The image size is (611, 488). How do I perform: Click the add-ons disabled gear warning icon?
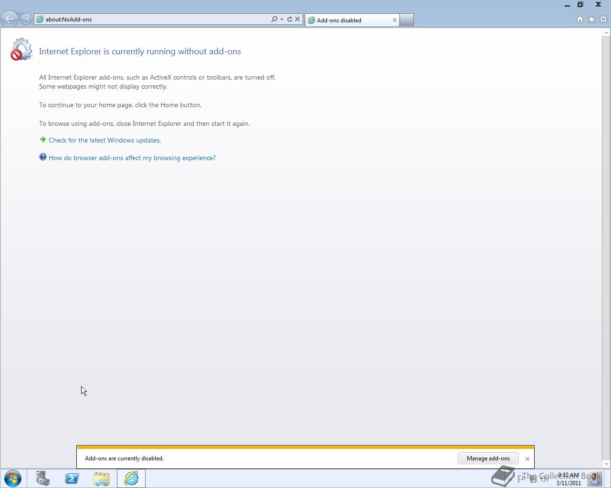point(21,50)
